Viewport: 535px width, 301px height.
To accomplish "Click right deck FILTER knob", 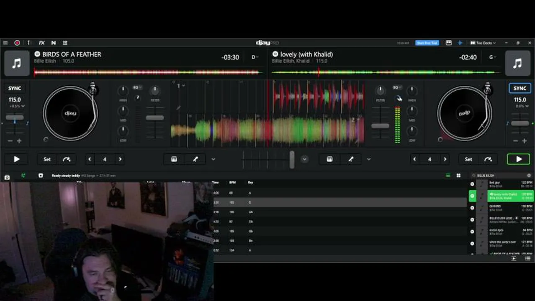I will tap(380, 90).
